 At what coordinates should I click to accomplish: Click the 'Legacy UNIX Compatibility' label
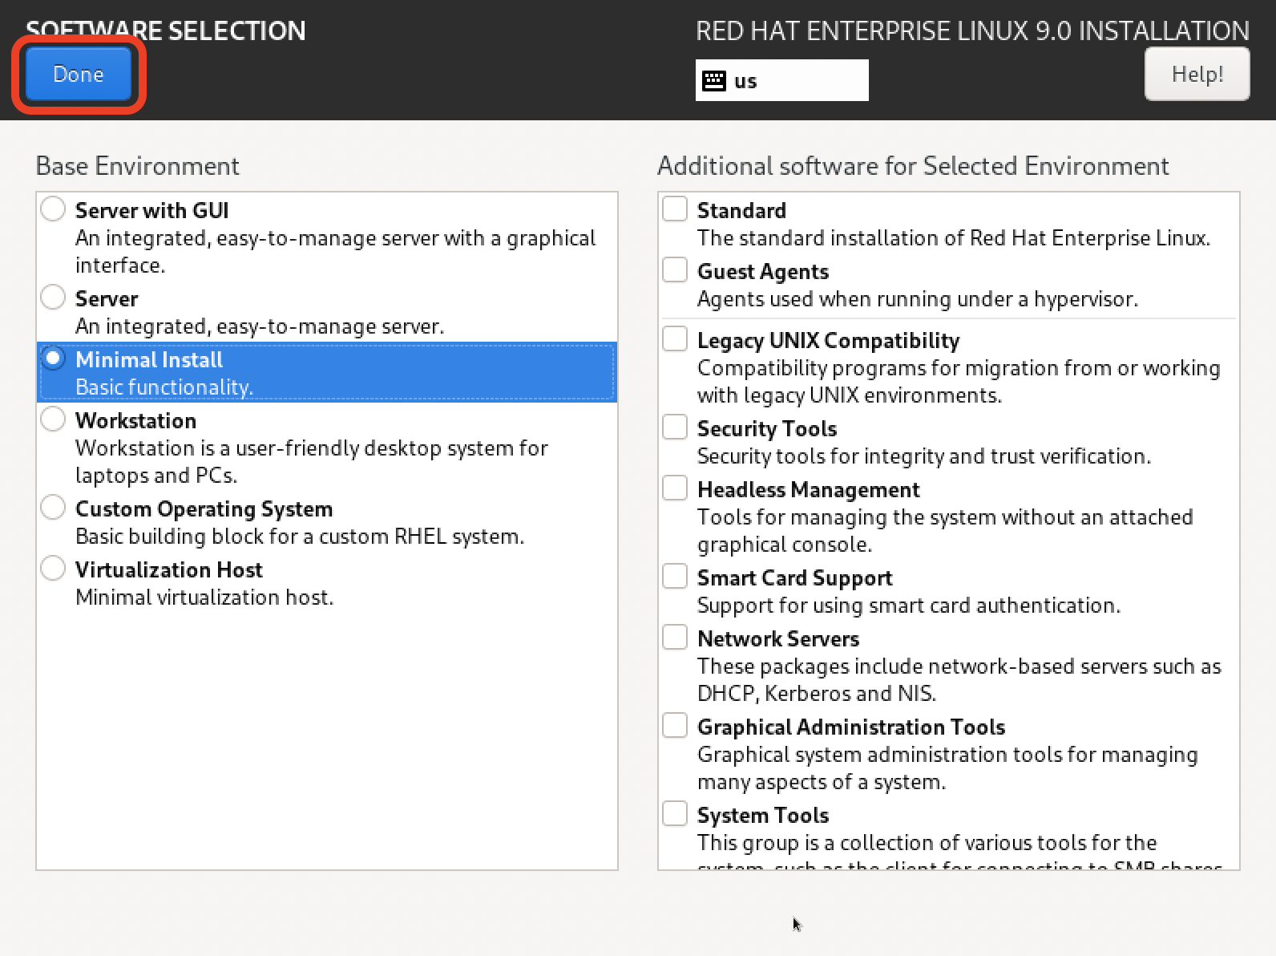(x=828, y=340)
